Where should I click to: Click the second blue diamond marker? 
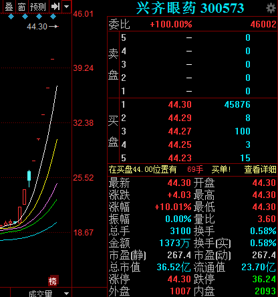[25, 17]
